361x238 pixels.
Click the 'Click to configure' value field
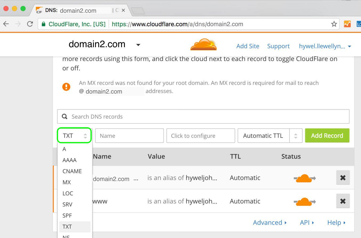[201, 136]
